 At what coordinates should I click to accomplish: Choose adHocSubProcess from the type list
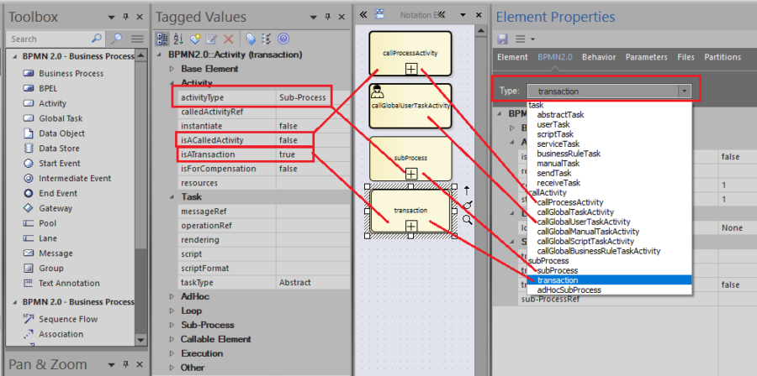point(569,290)
